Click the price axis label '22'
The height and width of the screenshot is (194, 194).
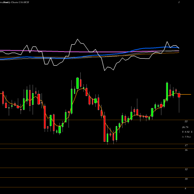(x=186, y=121)
